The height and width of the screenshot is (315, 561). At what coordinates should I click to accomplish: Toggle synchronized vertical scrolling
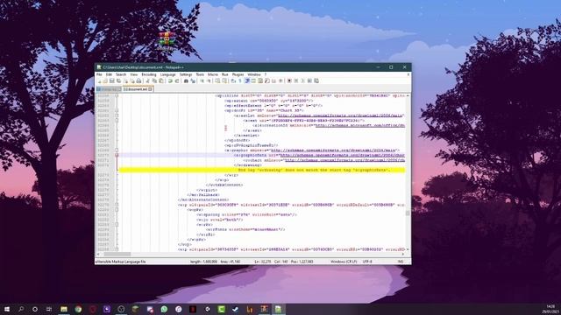click(217, 81)
